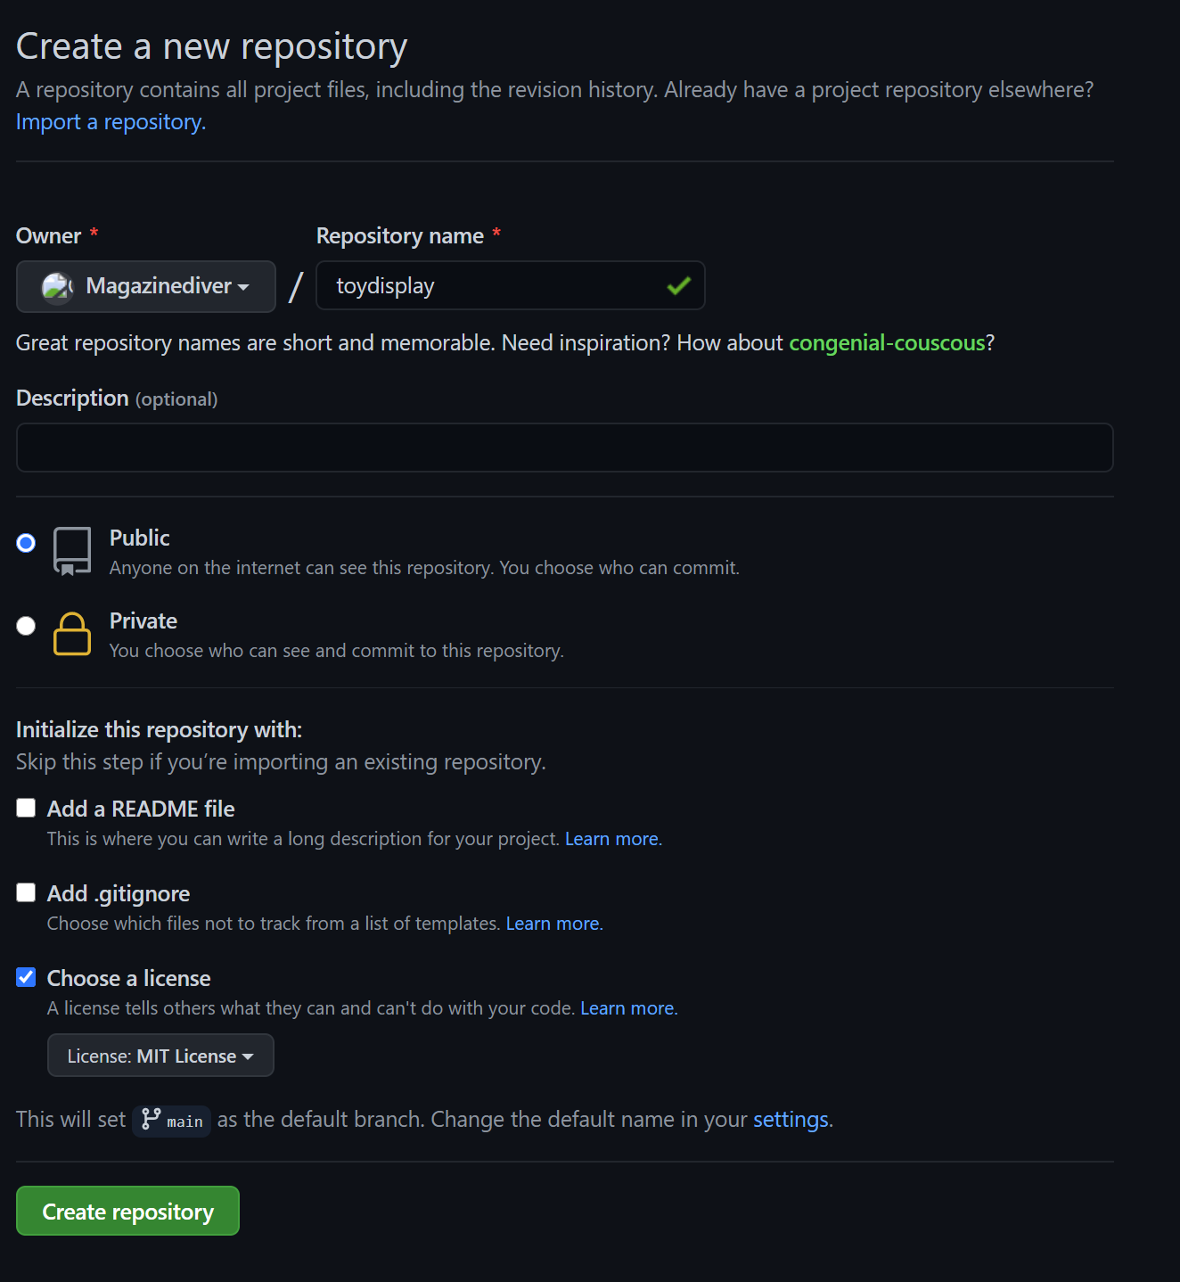Click the yellow private lock icon
The height and width of the screenshot is (1282, 1180).
tap(72, 634)
